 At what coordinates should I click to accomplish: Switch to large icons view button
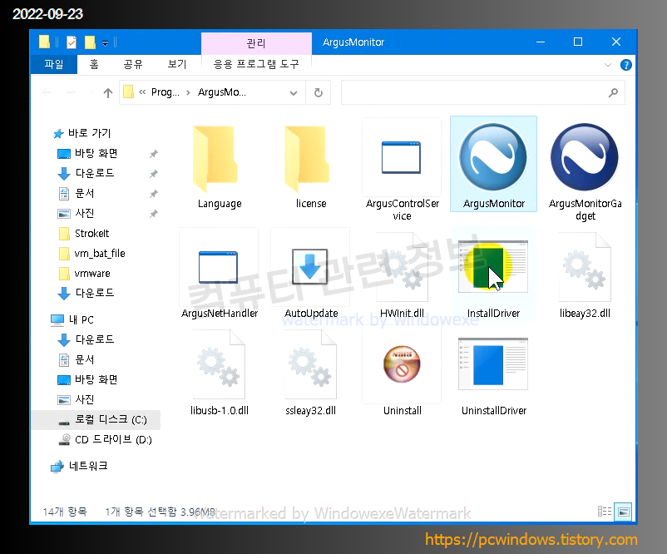623,512
